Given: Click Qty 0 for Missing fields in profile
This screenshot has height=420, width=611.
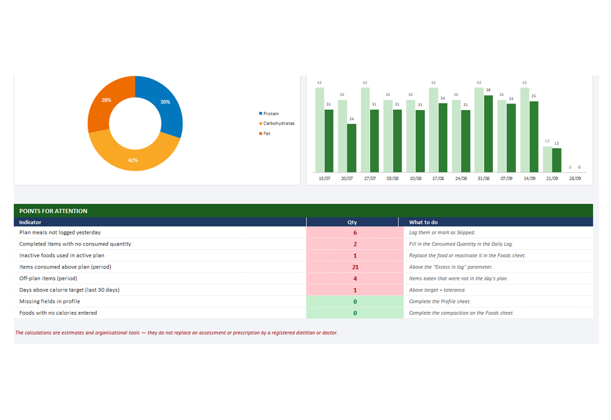Looking at the screenshot, I should [x=355, y=302].
